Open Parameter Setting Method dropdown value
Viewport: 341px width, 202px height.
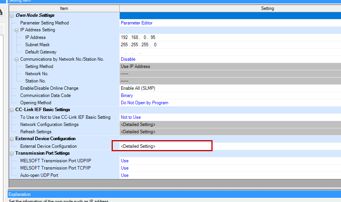pos(136,23)
